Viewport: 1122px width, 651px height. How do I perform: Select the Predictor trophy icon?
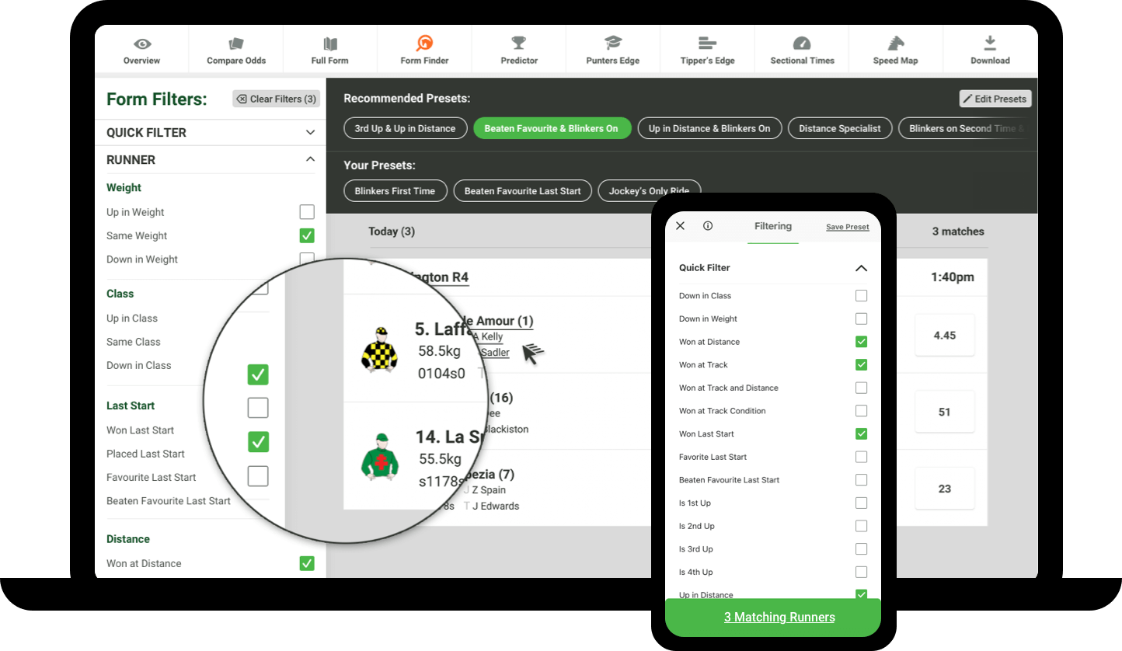518,43
